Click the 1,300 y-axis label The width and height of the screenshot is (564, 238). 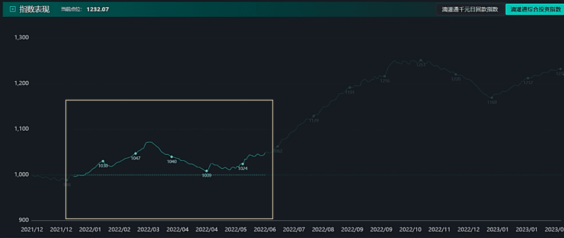21,37
